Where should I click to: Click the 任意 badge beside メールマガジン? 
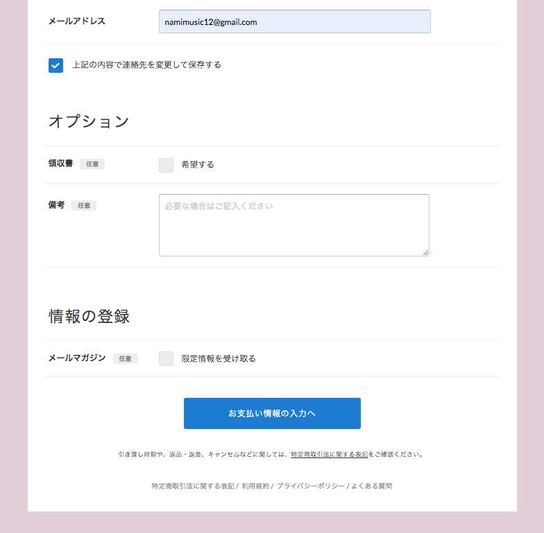pos(126,359)
